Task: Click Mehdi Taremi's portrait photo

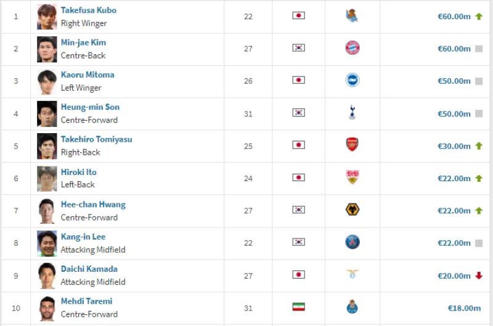Action: [47, 308]
